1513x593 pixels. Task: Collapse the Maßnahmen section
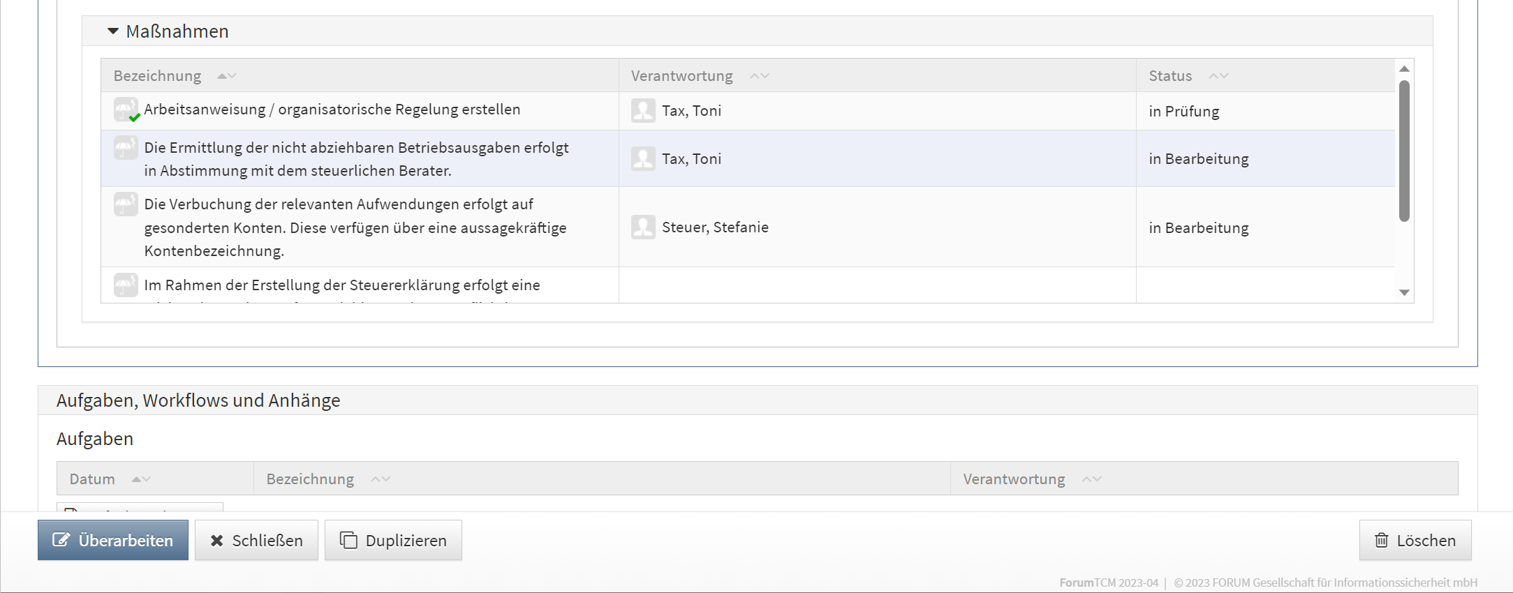pos(113,31)
